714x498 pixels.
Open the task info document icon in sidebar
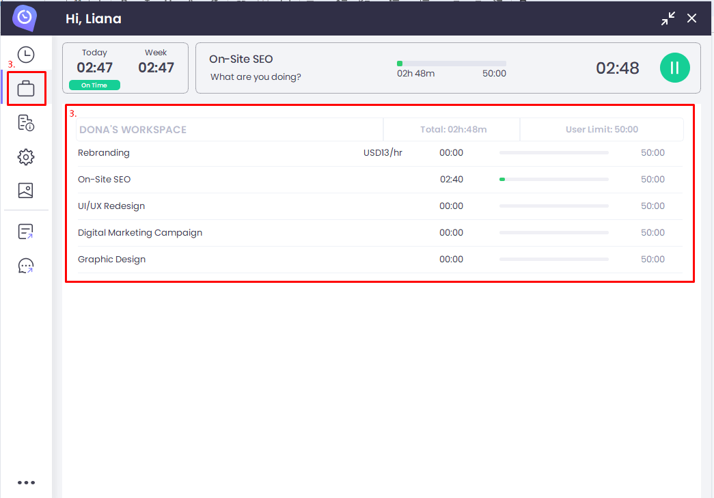[x=26, y=123]
